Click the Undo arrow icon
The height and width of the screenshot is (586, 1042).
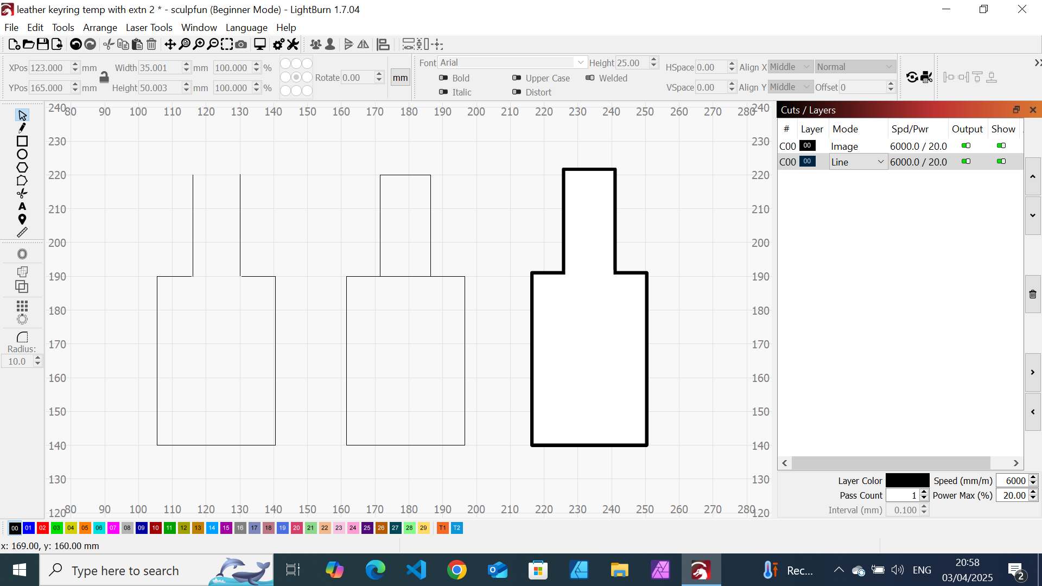(x=76, y=44)
